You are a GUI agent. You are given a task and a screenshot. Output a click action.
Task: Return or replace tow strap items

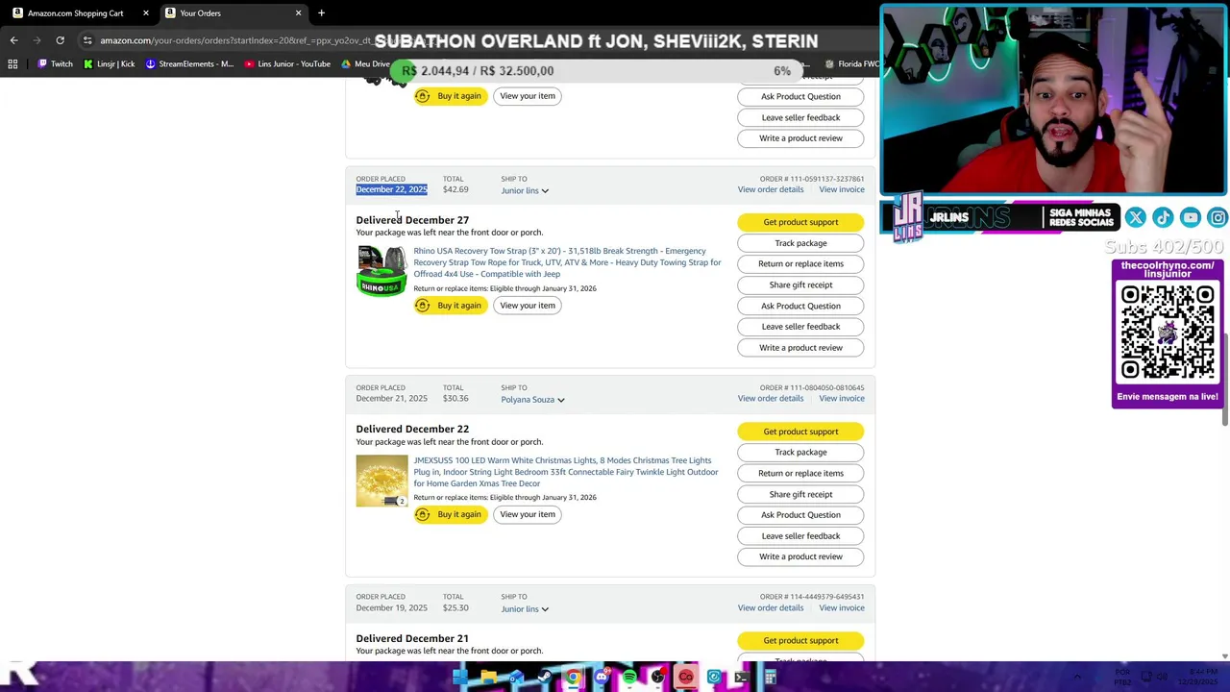pos(800,264)
